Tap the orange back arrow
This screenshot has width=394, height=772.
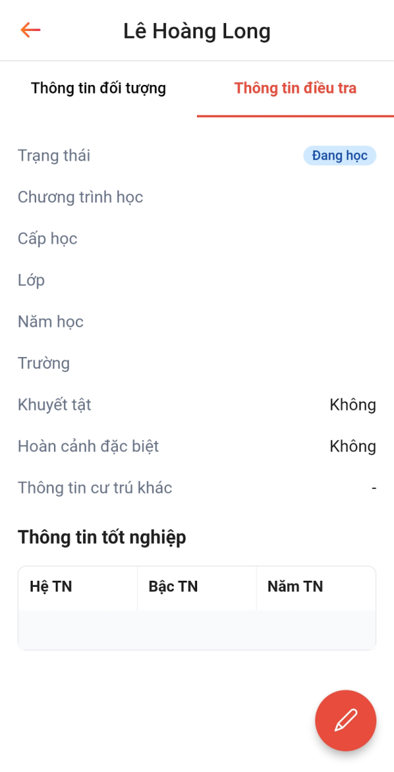click(30, 30)
